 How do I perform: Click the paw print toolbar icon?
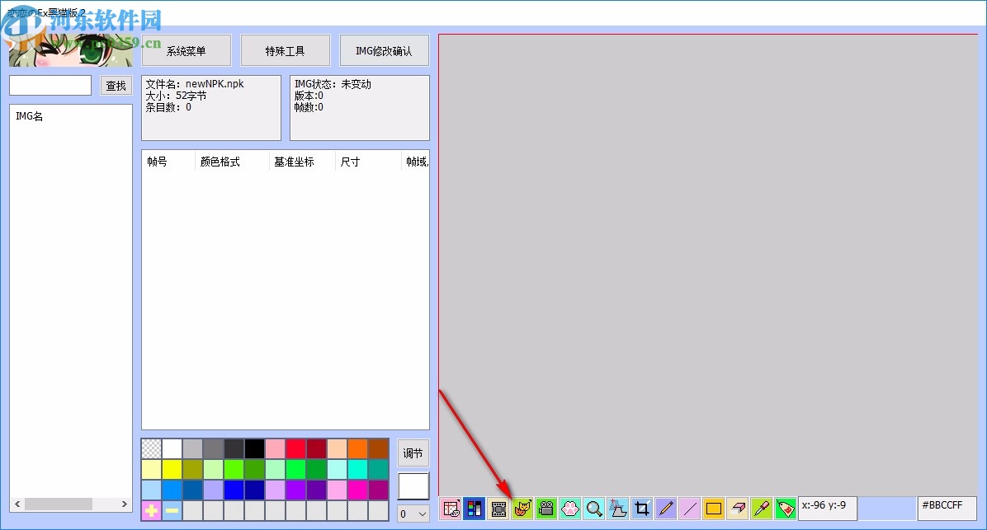coord(569,509)
